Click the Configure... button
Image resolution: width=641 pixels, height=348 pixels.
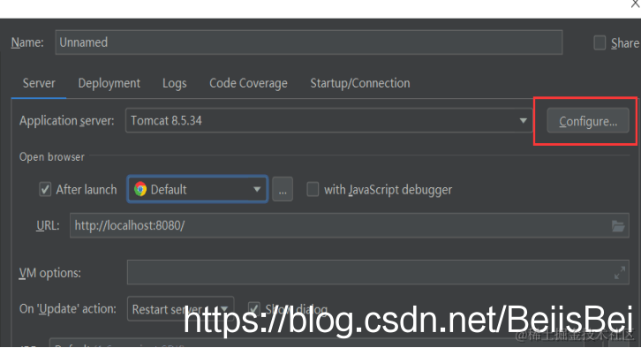[x=588, y=121]
